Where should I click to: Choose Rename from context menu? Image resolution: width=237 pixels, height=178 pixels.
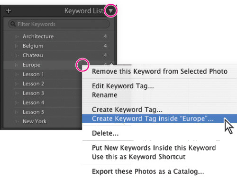tap(105, 95)
